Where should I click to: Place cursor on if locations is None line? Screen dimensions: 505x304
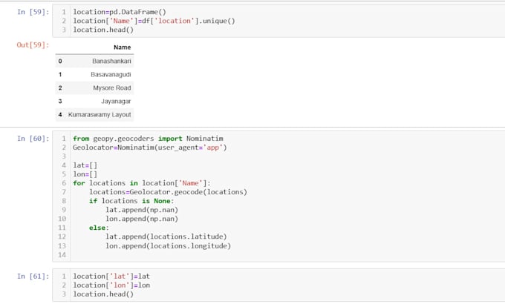(131, 201)
